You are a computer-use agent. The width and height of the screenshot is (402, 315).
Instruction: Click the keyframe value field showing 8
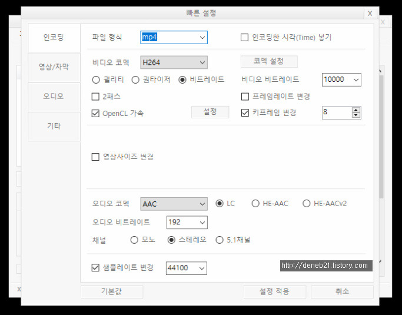tap(337, 112)
